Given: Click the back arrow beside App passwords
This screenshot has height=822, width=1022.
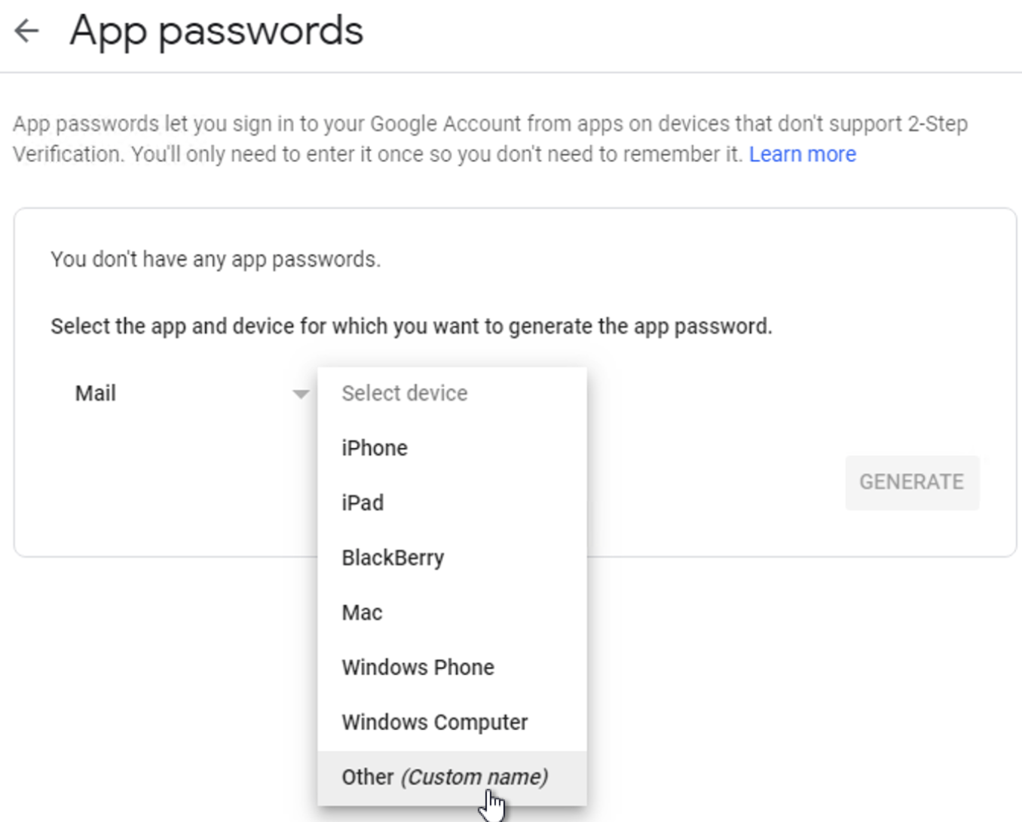Looking at the screenshot, I should tap(27, 31).
